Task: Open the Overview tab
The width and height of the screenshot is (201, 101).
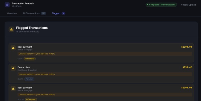Action: pyautogui.click(x=12, y=13)
